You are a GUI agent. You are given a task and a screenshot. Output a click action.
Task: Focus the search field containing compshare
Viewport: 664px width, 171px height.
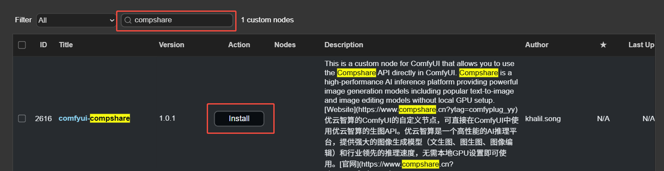pos(177,20)
